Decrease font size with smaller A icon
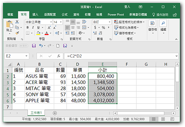Image resolution: width=185 pixels, height=127 pixels. 54,28
